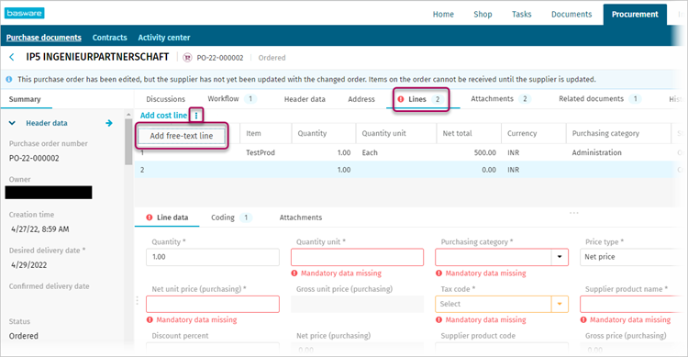Click the blue arrow next to Header data
This screenshot has height=357, width=688.
(x=109, y=123)
